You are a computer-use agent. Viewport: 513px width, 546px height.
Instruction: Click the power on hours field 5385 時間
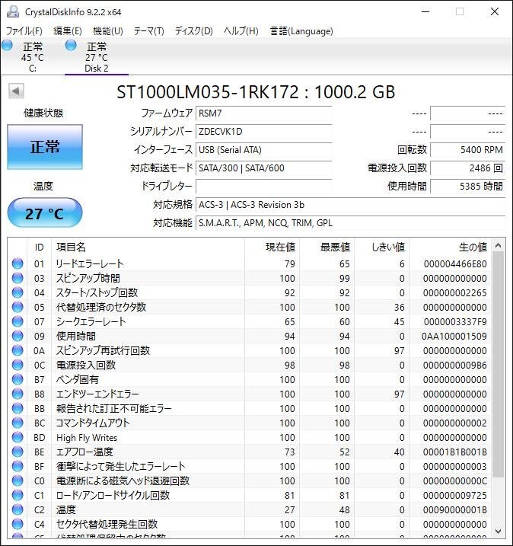point(468,187)
